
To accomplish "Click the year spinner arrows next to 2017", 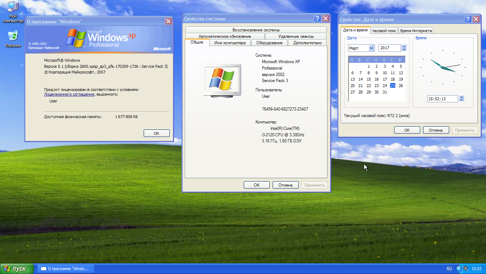I will pyautogui.click(x=404, y=48).
